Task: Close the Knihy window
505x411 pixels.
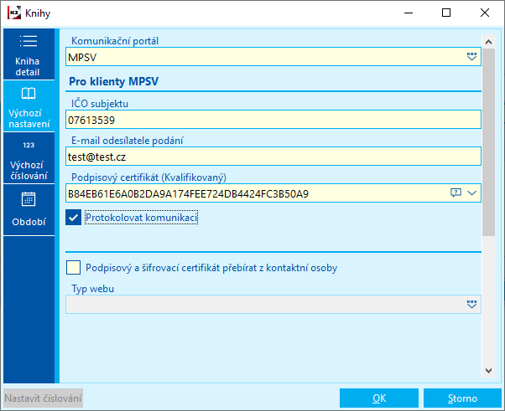Action: coord(484,13)
